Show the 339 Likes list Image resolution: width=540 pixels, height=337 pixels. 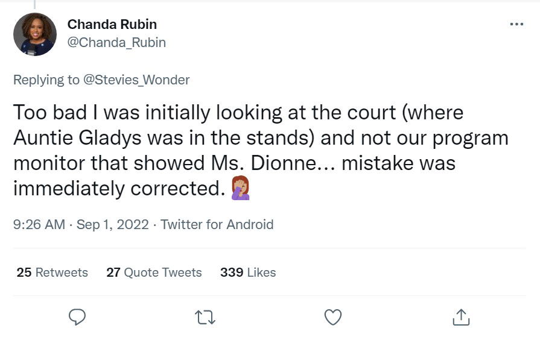point(248,272)
